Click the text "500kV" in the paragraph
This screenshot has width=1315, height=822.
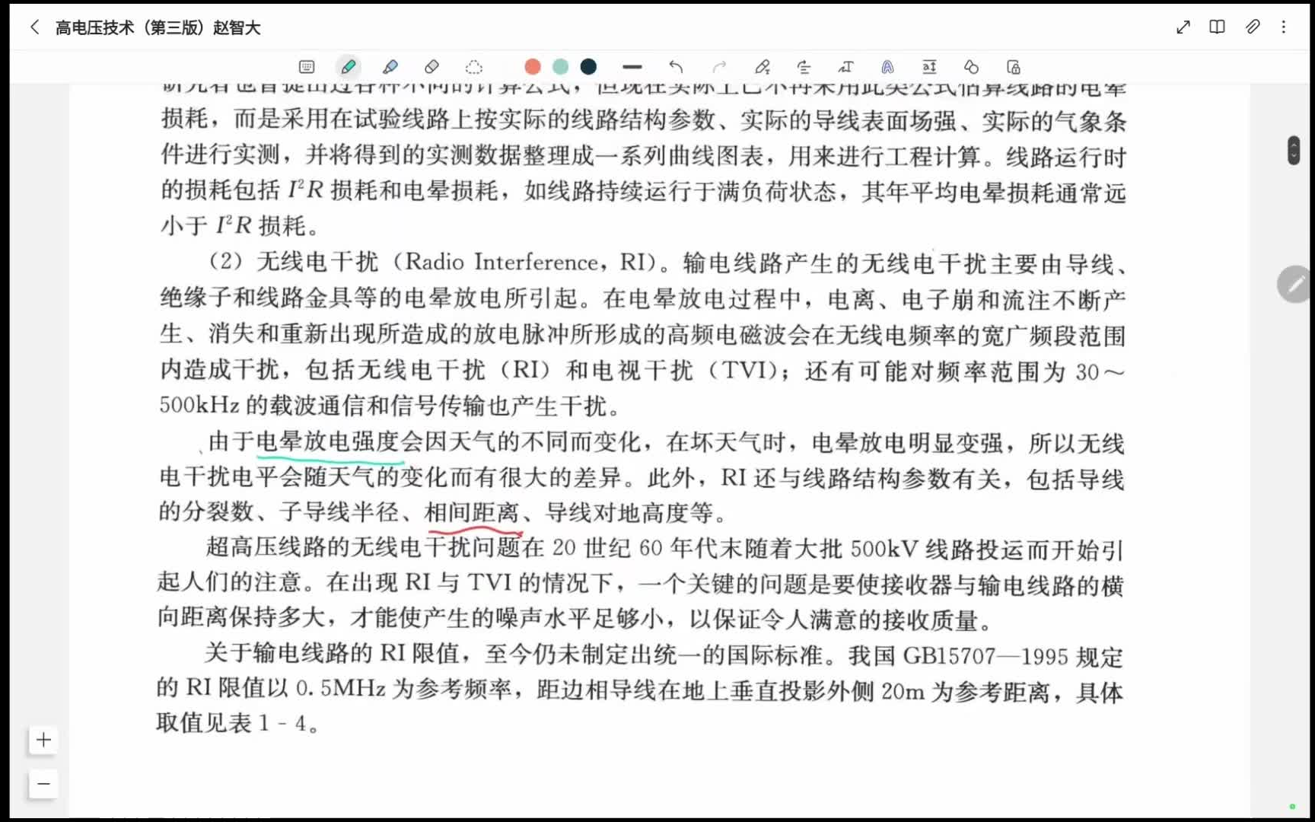(x=884, y=549)
